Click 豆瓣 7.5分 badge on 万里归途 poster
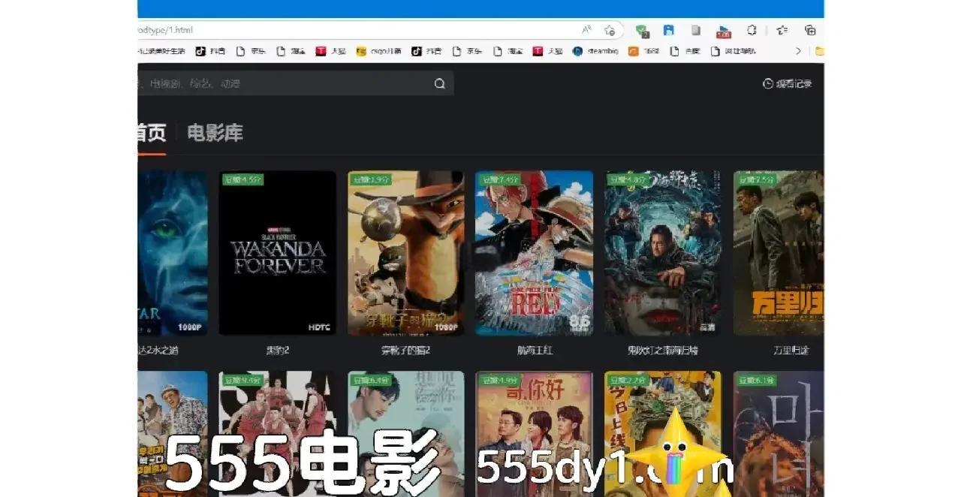 pos(756,179)
